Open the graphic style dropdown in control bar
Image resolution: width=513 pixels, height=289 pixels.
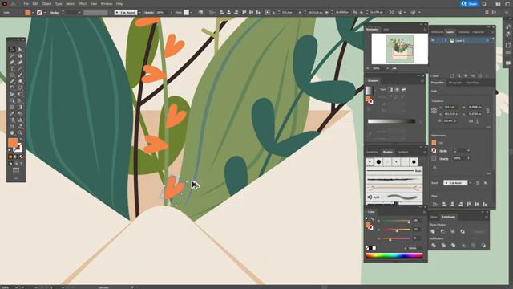[191, 13]
